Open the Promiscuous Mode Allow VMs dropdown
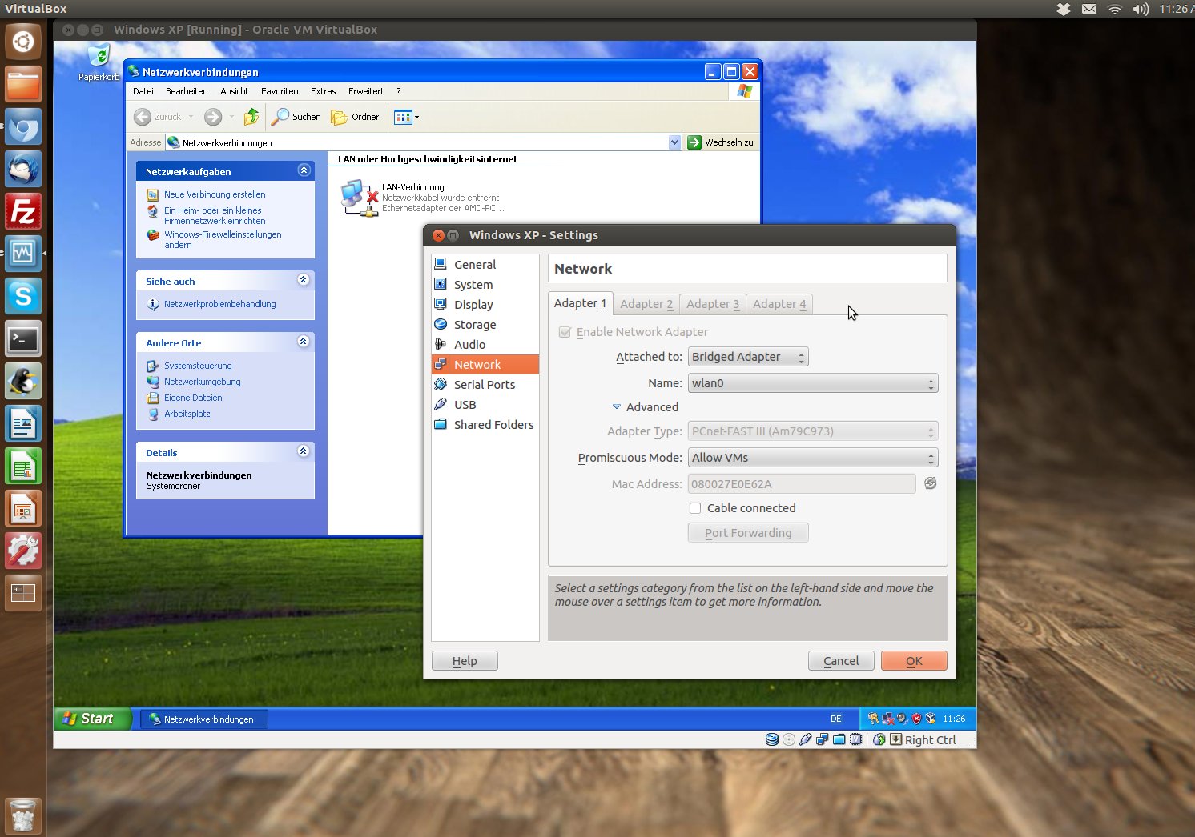This screenshot has height=837, width=1195. tap(813, 458)
